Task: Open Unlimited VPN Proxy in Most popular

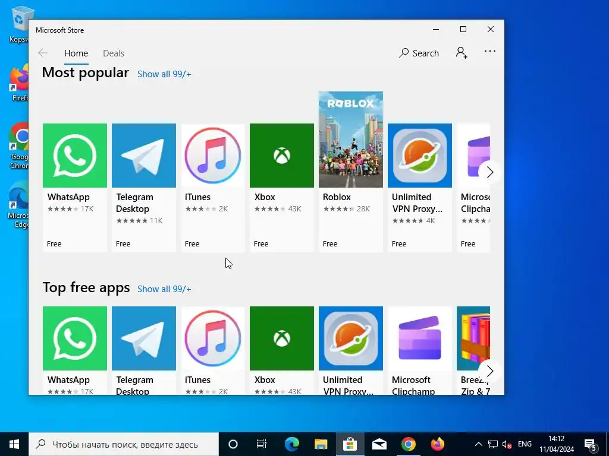Action: (x=420, y=188)
